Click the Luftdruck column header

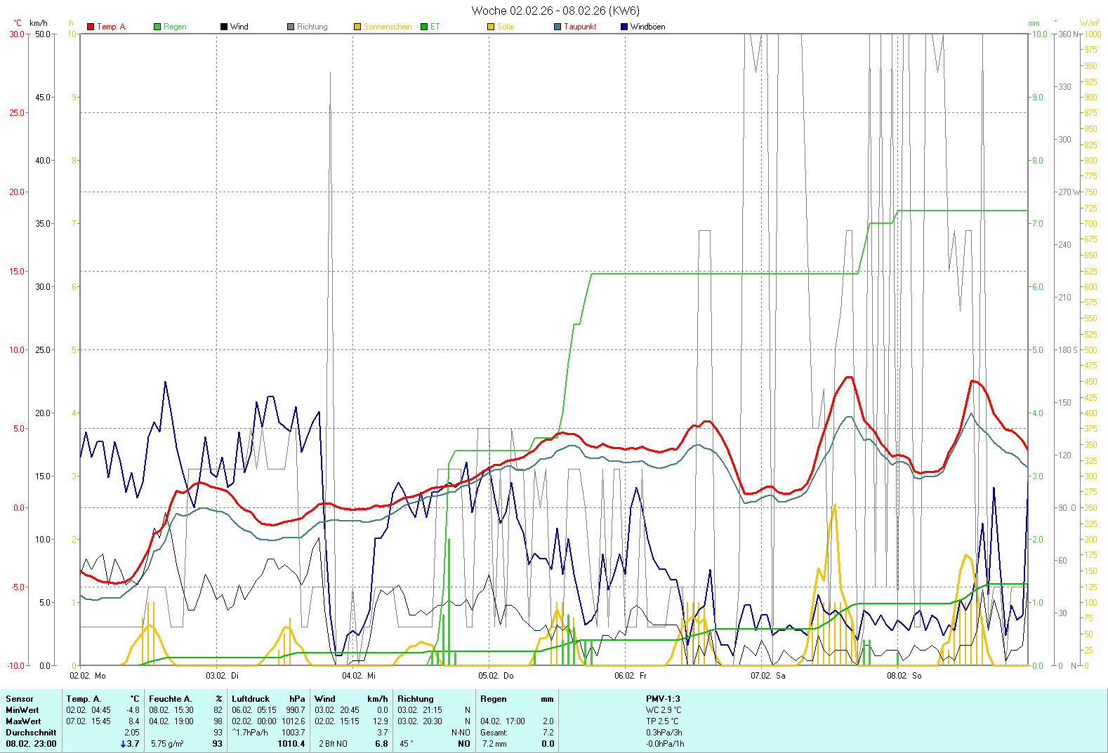(x=251, y=699)
